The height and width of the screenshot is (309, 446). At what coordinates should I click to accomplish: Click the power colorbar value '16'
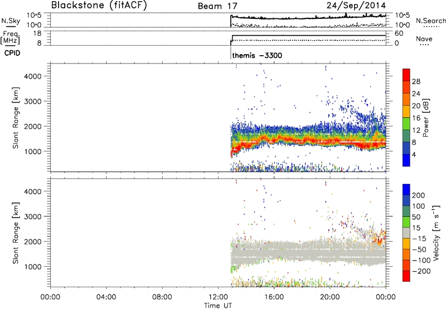tap(416, 118)
